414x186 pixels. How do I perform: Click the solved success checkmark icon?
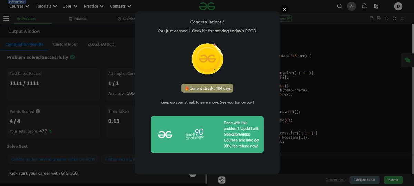click(x=72, y=57)
